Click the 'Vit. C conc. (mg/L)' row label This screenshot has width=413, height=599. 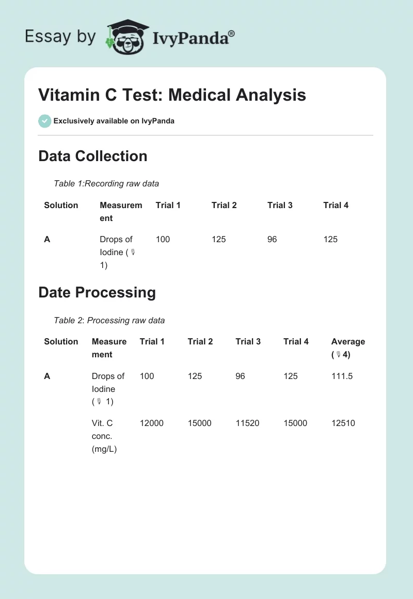point(105,436)
